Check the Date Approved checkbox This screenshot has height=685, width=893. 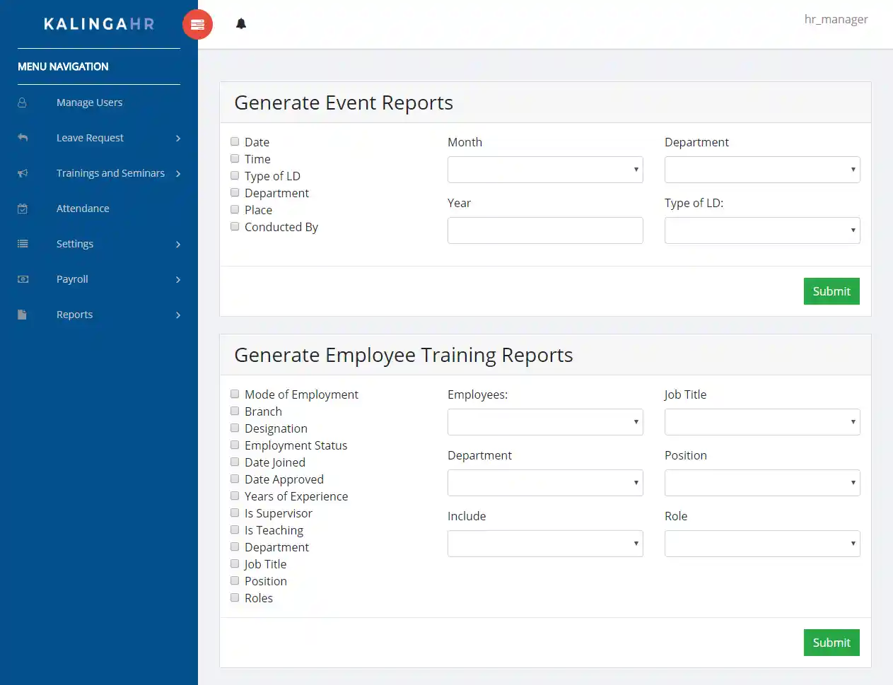pyautogui.click(x=235, y=479)
